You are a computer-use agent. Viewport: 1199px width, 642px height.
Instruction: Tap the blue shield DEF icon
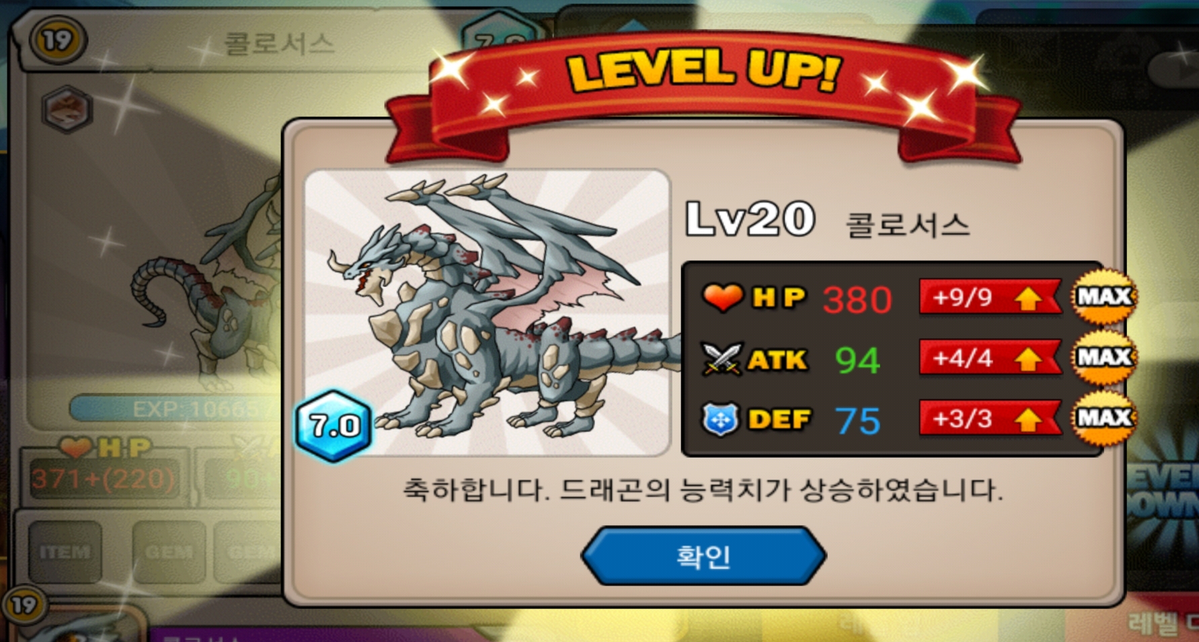(x=720, y=419)
